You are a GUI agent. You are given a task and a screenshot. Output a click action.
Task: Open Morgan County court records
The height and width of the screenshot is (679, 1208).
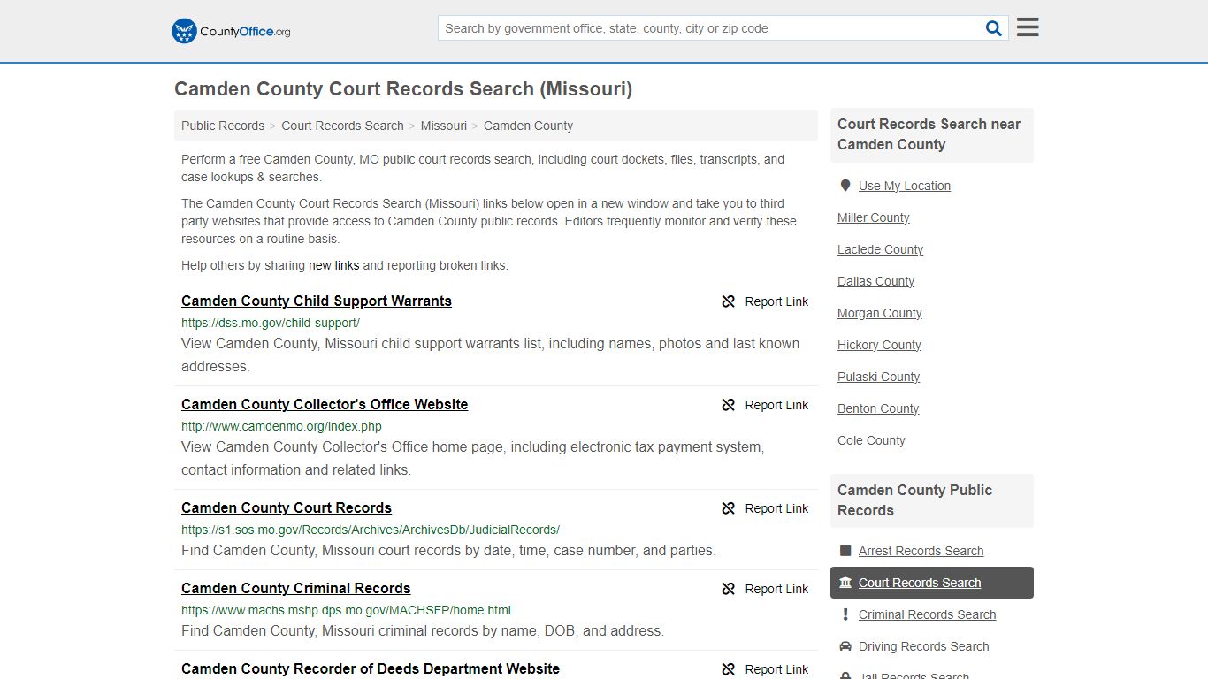tap(880, 313)
